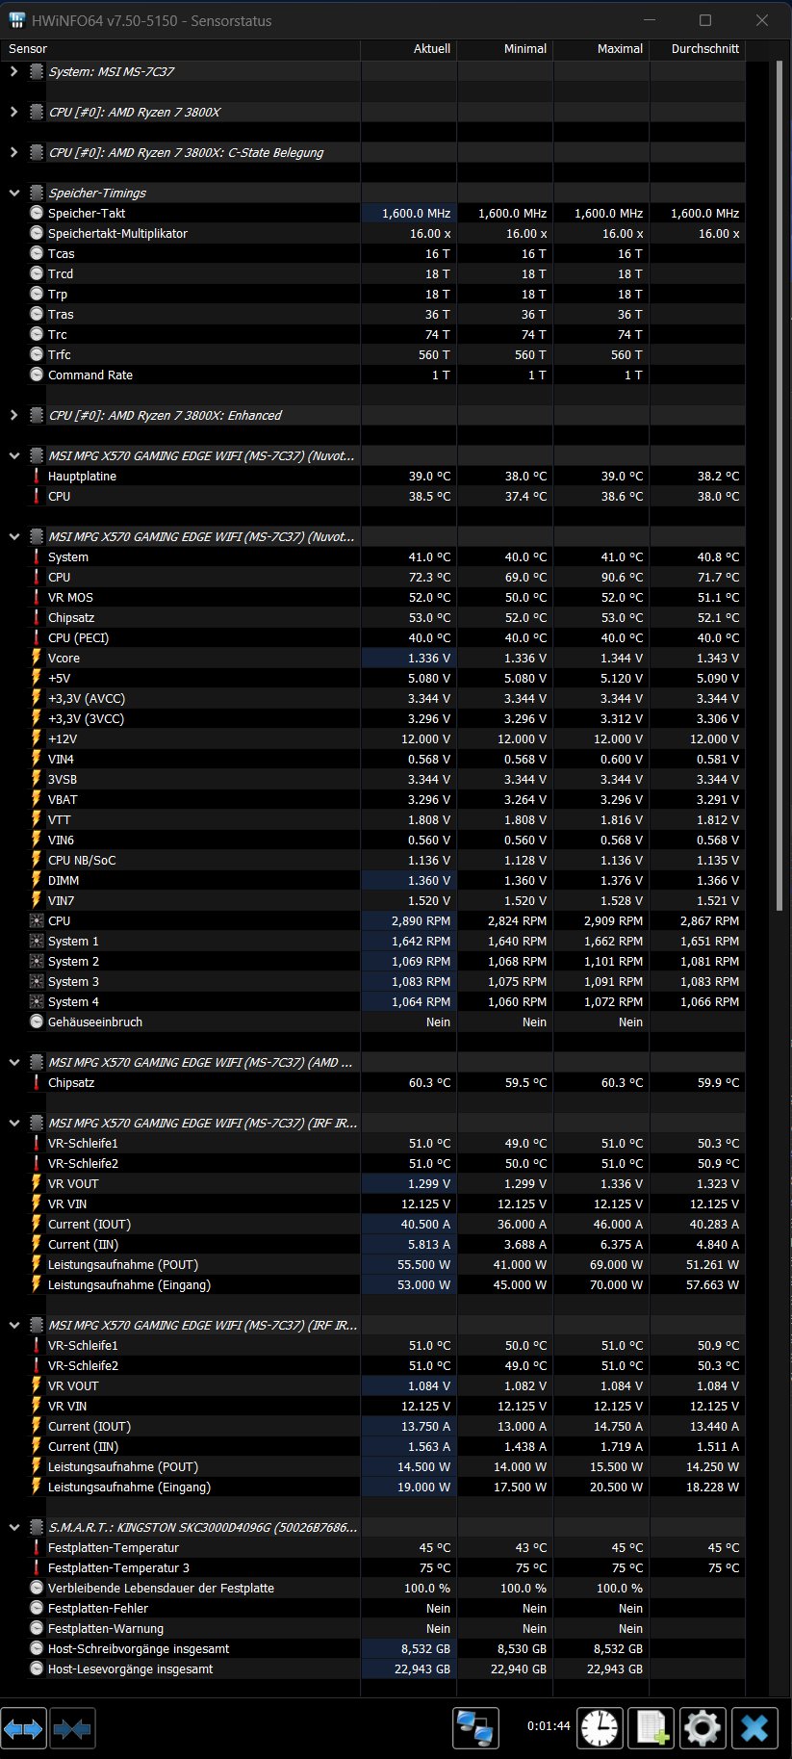Click the 0:01:44 elapsed time display

[549, 1725]
